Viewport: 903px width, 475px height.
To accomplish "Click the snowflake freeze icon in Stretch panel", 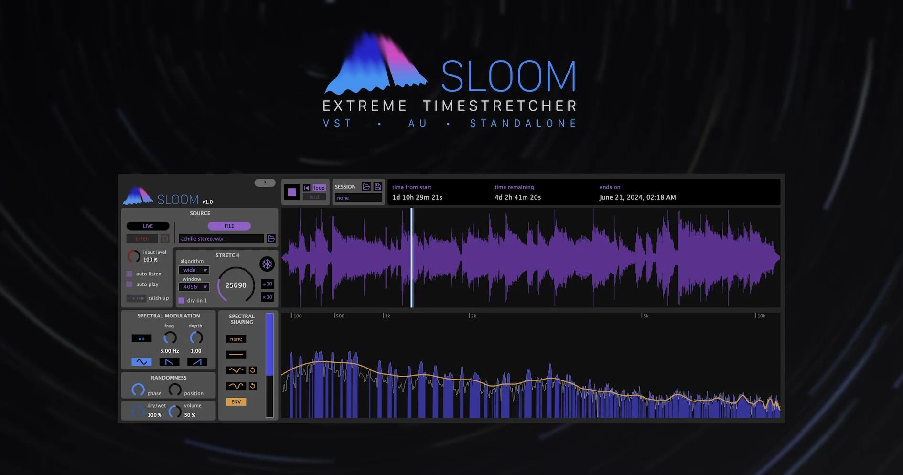I will point(268,264).
